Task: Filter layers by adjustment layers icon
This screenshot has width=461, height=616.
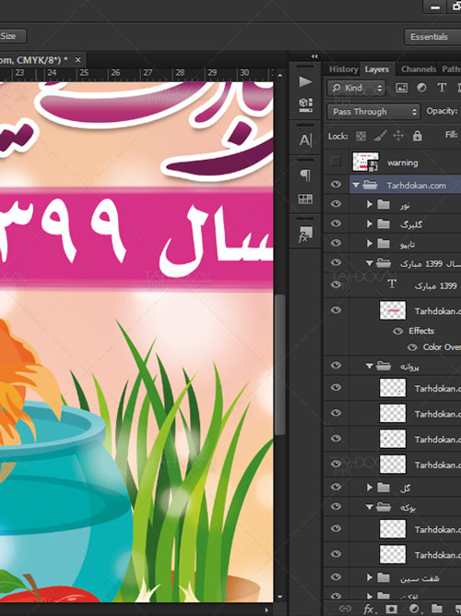Action: pyautogui.click(x=421, y=88)
